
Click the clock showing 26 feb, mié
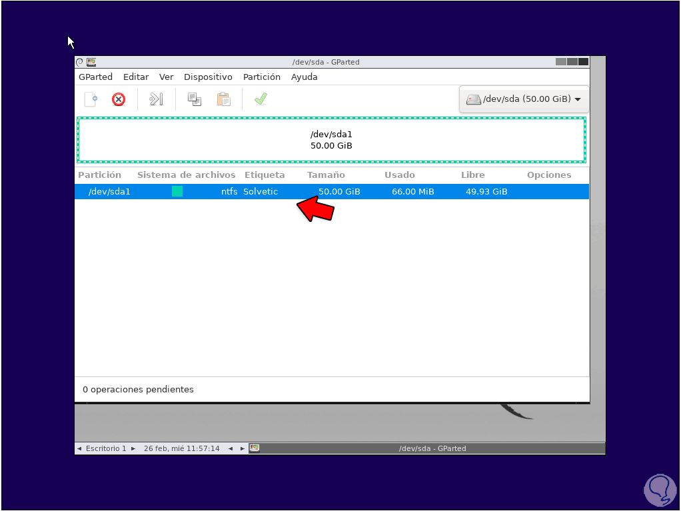tap(181, 448)
